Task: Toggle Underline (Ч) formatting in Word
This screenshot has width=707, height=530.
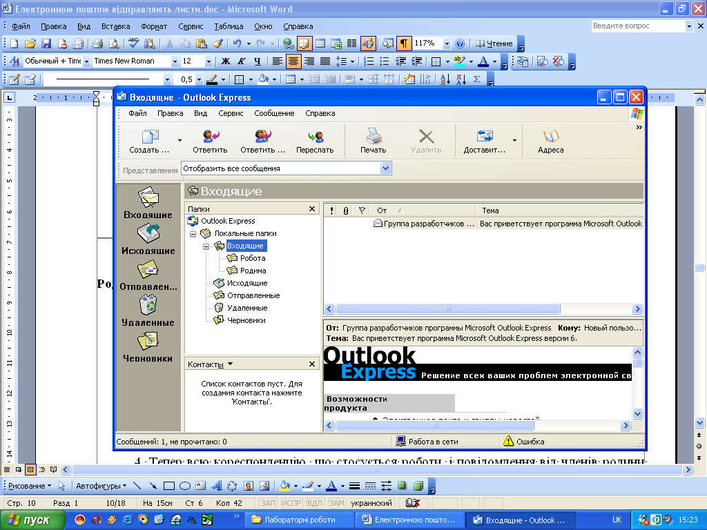Action: click(x=257, y=61)
